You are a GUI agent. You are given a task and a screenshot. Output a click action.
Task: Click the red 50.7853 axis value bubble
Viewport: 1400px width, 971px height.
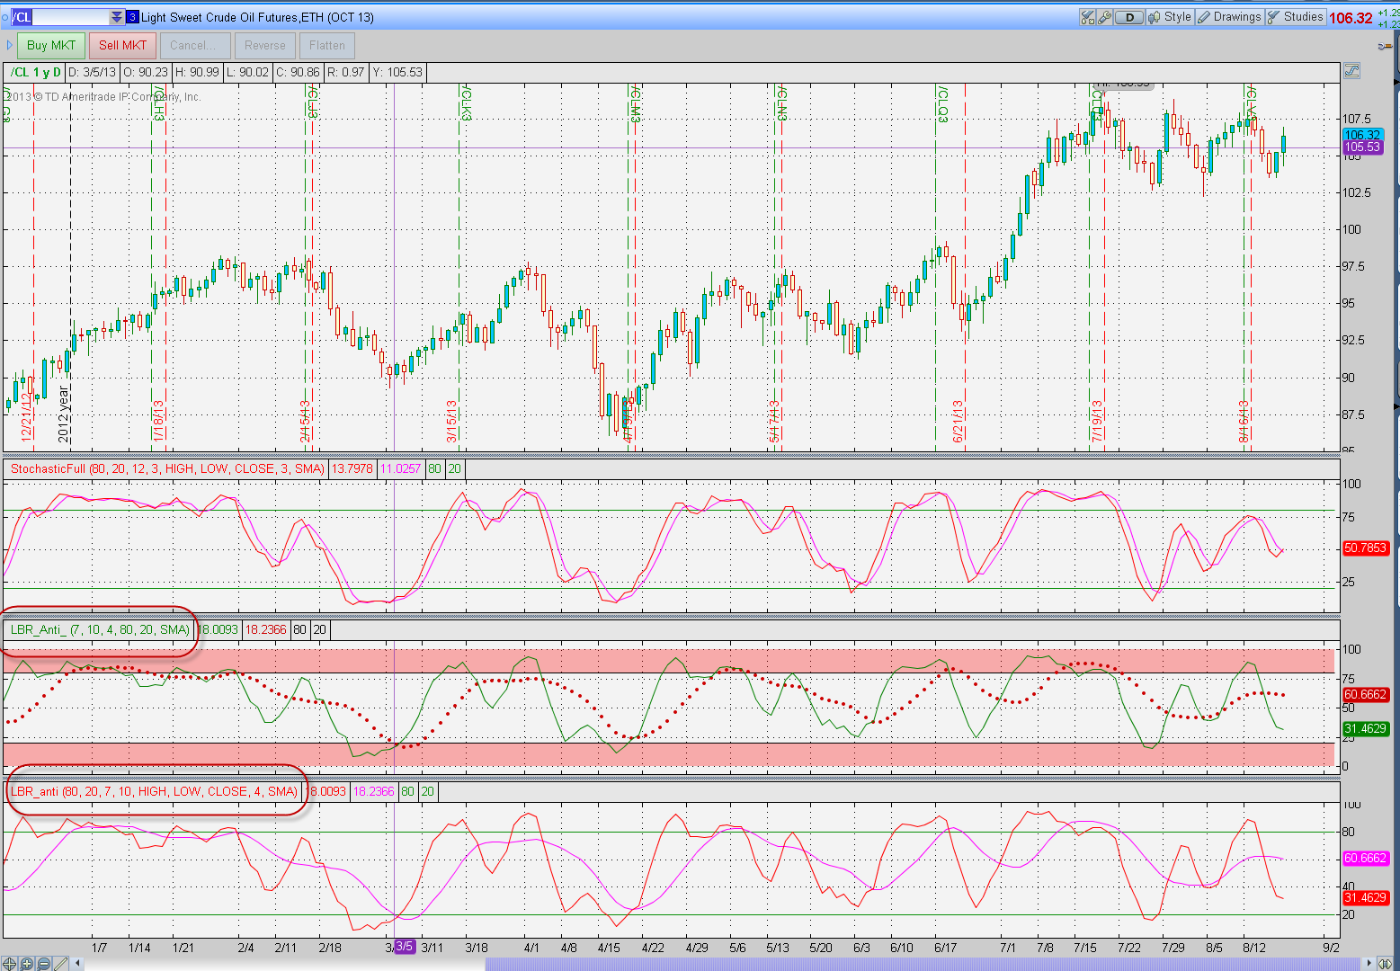[1365, 548]
